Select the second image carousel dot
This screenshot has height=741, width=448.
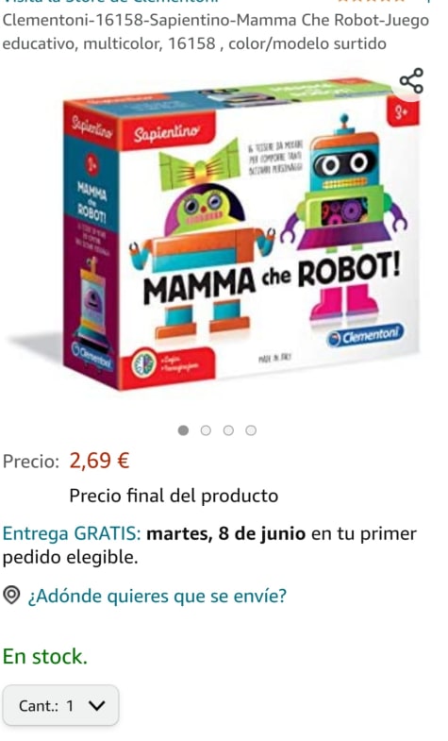tap(206, 430)
